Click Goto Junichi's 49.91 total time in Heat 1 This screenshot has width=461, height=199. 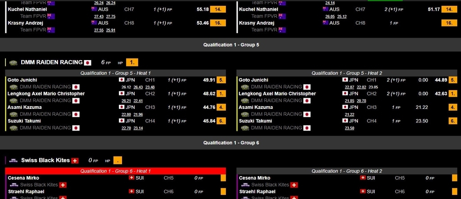[209, 80]
